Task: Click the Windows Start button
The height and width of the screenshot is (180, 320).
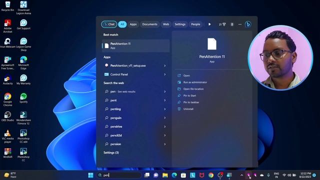Action: pyautogui.click(x=90, y=175)
